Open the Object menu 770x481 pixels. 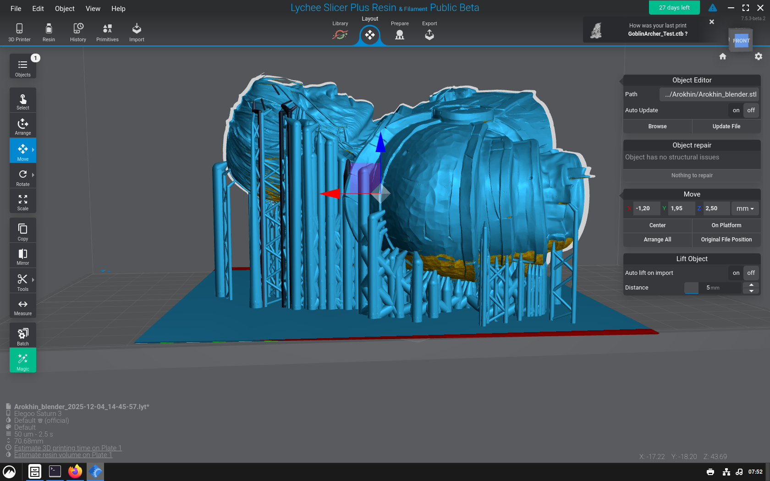coord(65,8)
